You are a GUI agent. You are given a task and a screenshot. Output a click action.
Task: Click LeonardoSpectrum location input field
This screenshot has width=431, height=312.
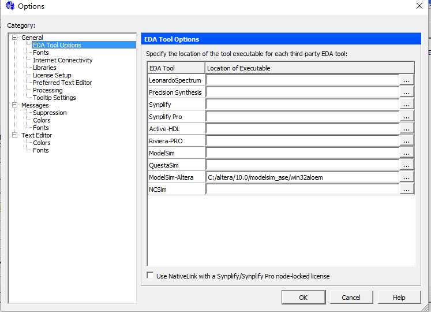coord(302,80)
